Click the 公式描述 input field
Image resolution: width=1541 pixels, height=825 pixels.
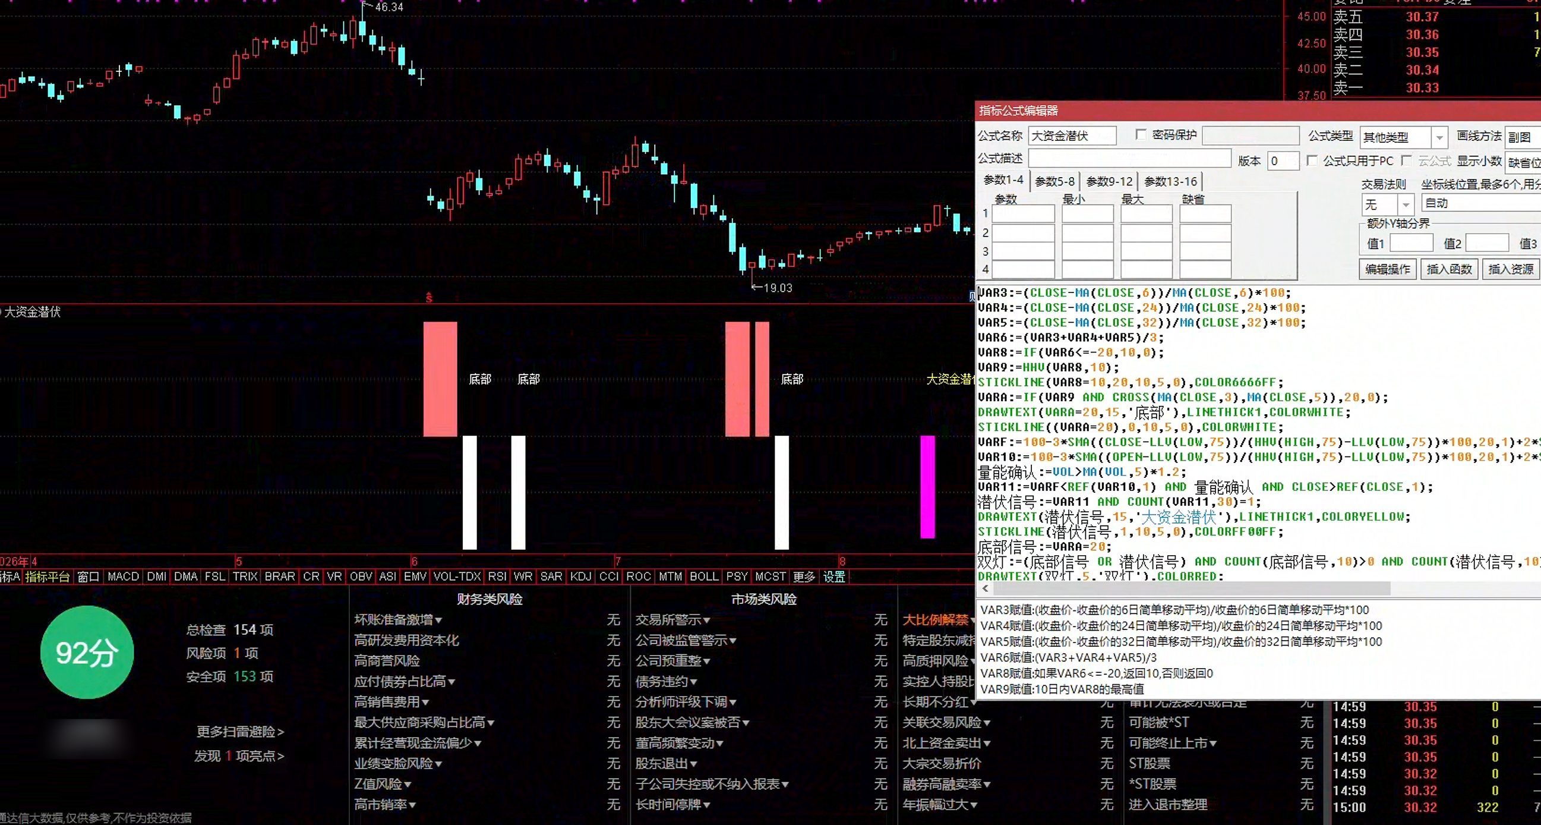pyautogui.click(x=1129, y=159)
